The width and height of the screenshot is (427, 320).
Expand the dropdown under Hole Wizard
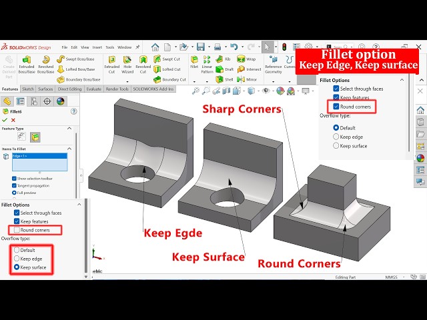tap(127, 81)
